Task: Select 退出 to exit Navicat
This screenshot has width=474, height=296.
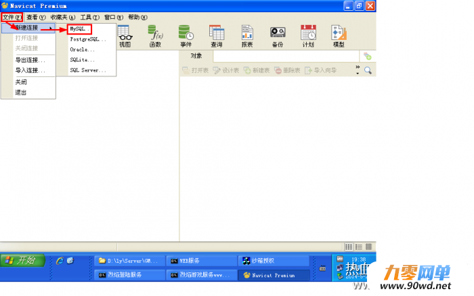Action: coord(21,93)
